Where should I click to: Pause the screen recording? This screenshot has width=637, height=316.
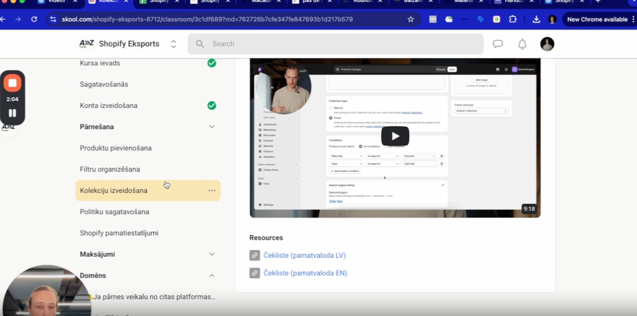point(13,113)
